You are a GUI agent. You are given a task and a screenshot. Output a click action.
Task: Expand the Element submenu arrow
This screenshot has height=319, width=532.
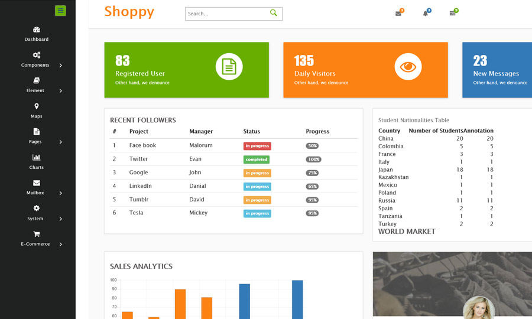(x=60, y=91)
